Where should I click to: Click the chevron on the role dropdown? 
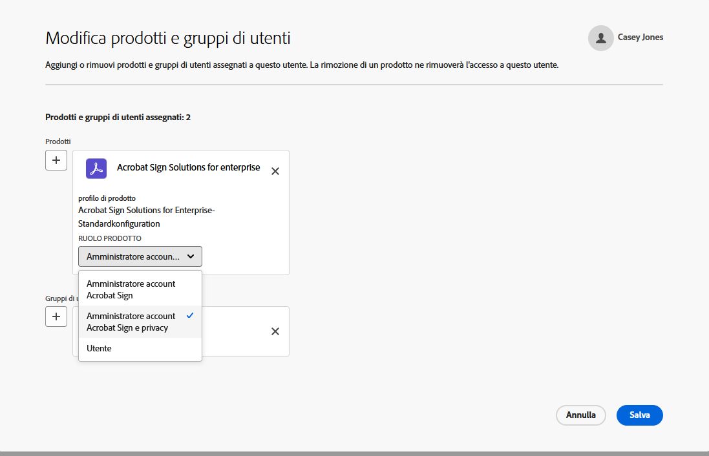click(191, 256)
